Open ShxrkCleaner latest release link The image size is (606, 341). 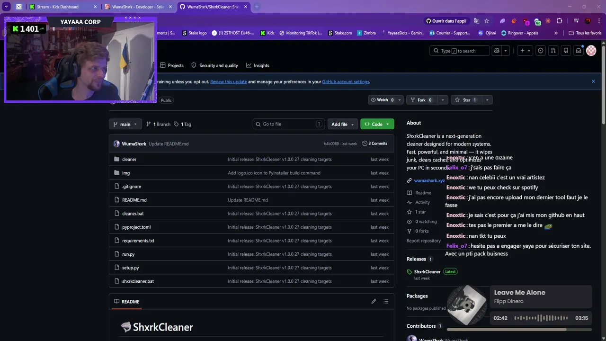pos(427,272)
